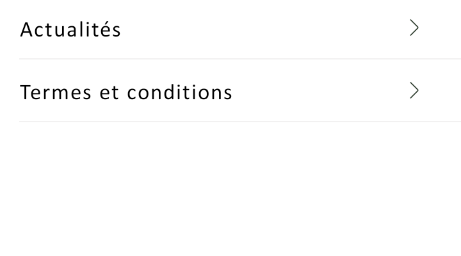View the Termes et conditions page
The image size is (461, 256).
[126, 93]
